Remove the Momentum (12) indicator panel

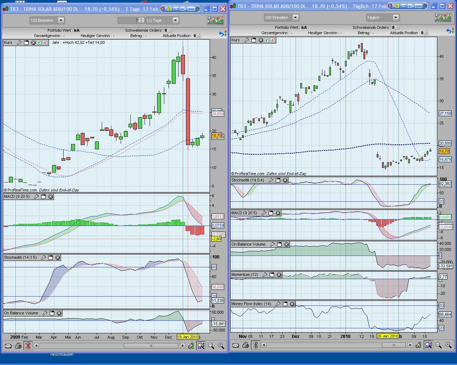coord(279,274)
